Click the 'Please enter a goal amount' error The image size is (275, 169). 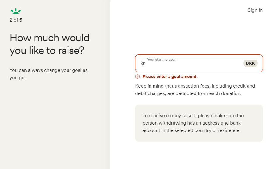170,76
